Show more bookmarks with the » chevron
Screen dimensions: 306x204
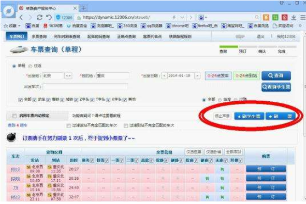(x=300, y=26)
